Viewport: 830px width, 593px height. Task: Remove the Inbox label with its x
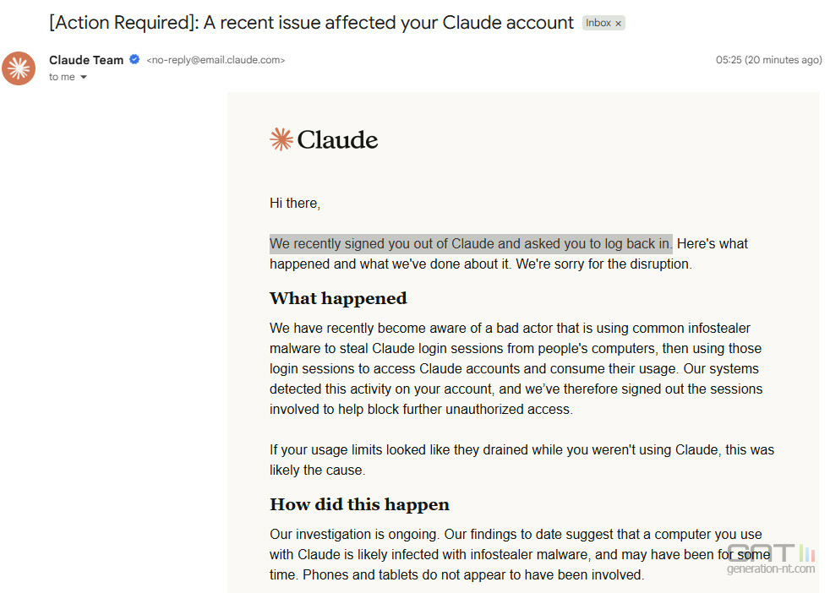(618, 24)
